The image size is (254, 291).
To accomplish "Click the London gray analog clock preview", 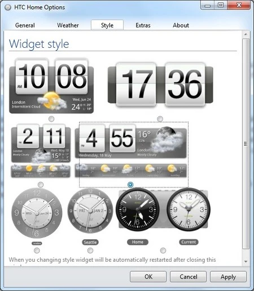I will [37, 213].
